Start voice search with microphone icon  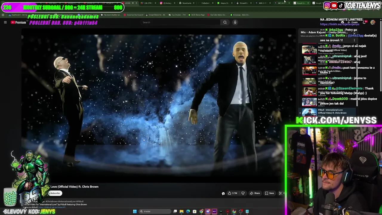235,22
